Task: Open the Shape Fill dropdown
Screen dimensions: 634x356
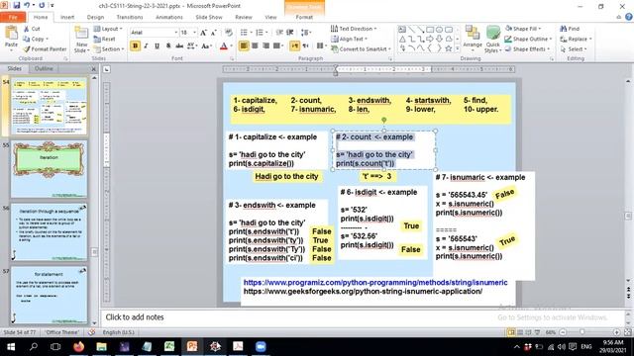Action: point(523,29)
